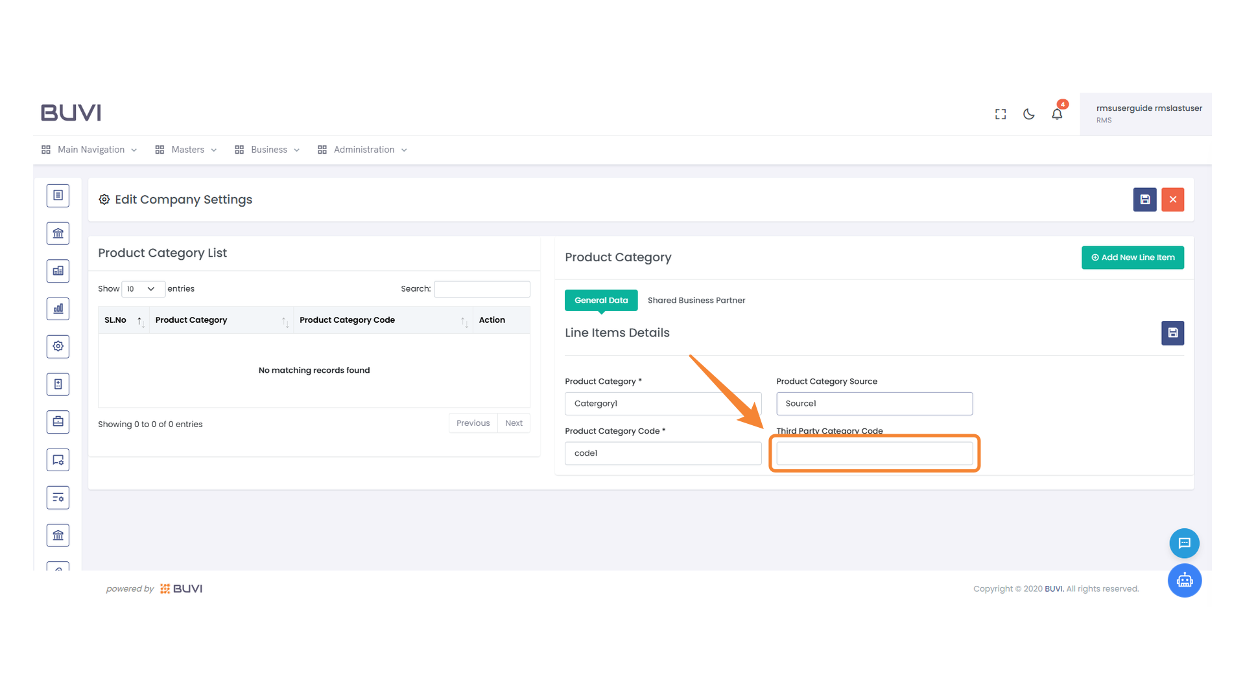Expand the Business dropdown menu
The height and width of the screenshot is (700, 1245).
269,149
